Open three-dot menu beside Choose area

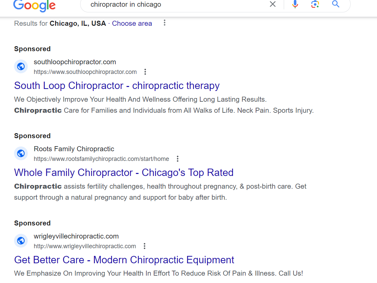[x=164, y=23]
